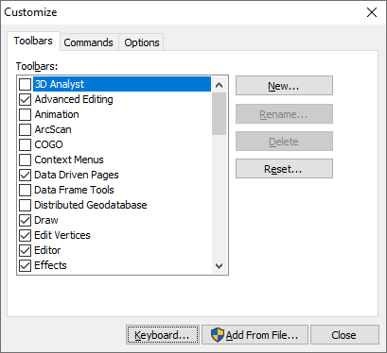
Task: Select the COGO list entry
Action: 48,144
